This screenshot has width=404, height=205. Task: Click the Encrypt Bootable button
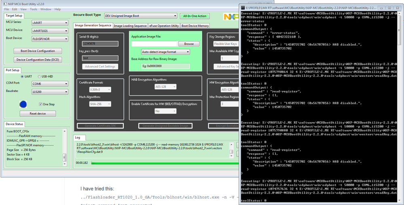(x=224, y=126)
